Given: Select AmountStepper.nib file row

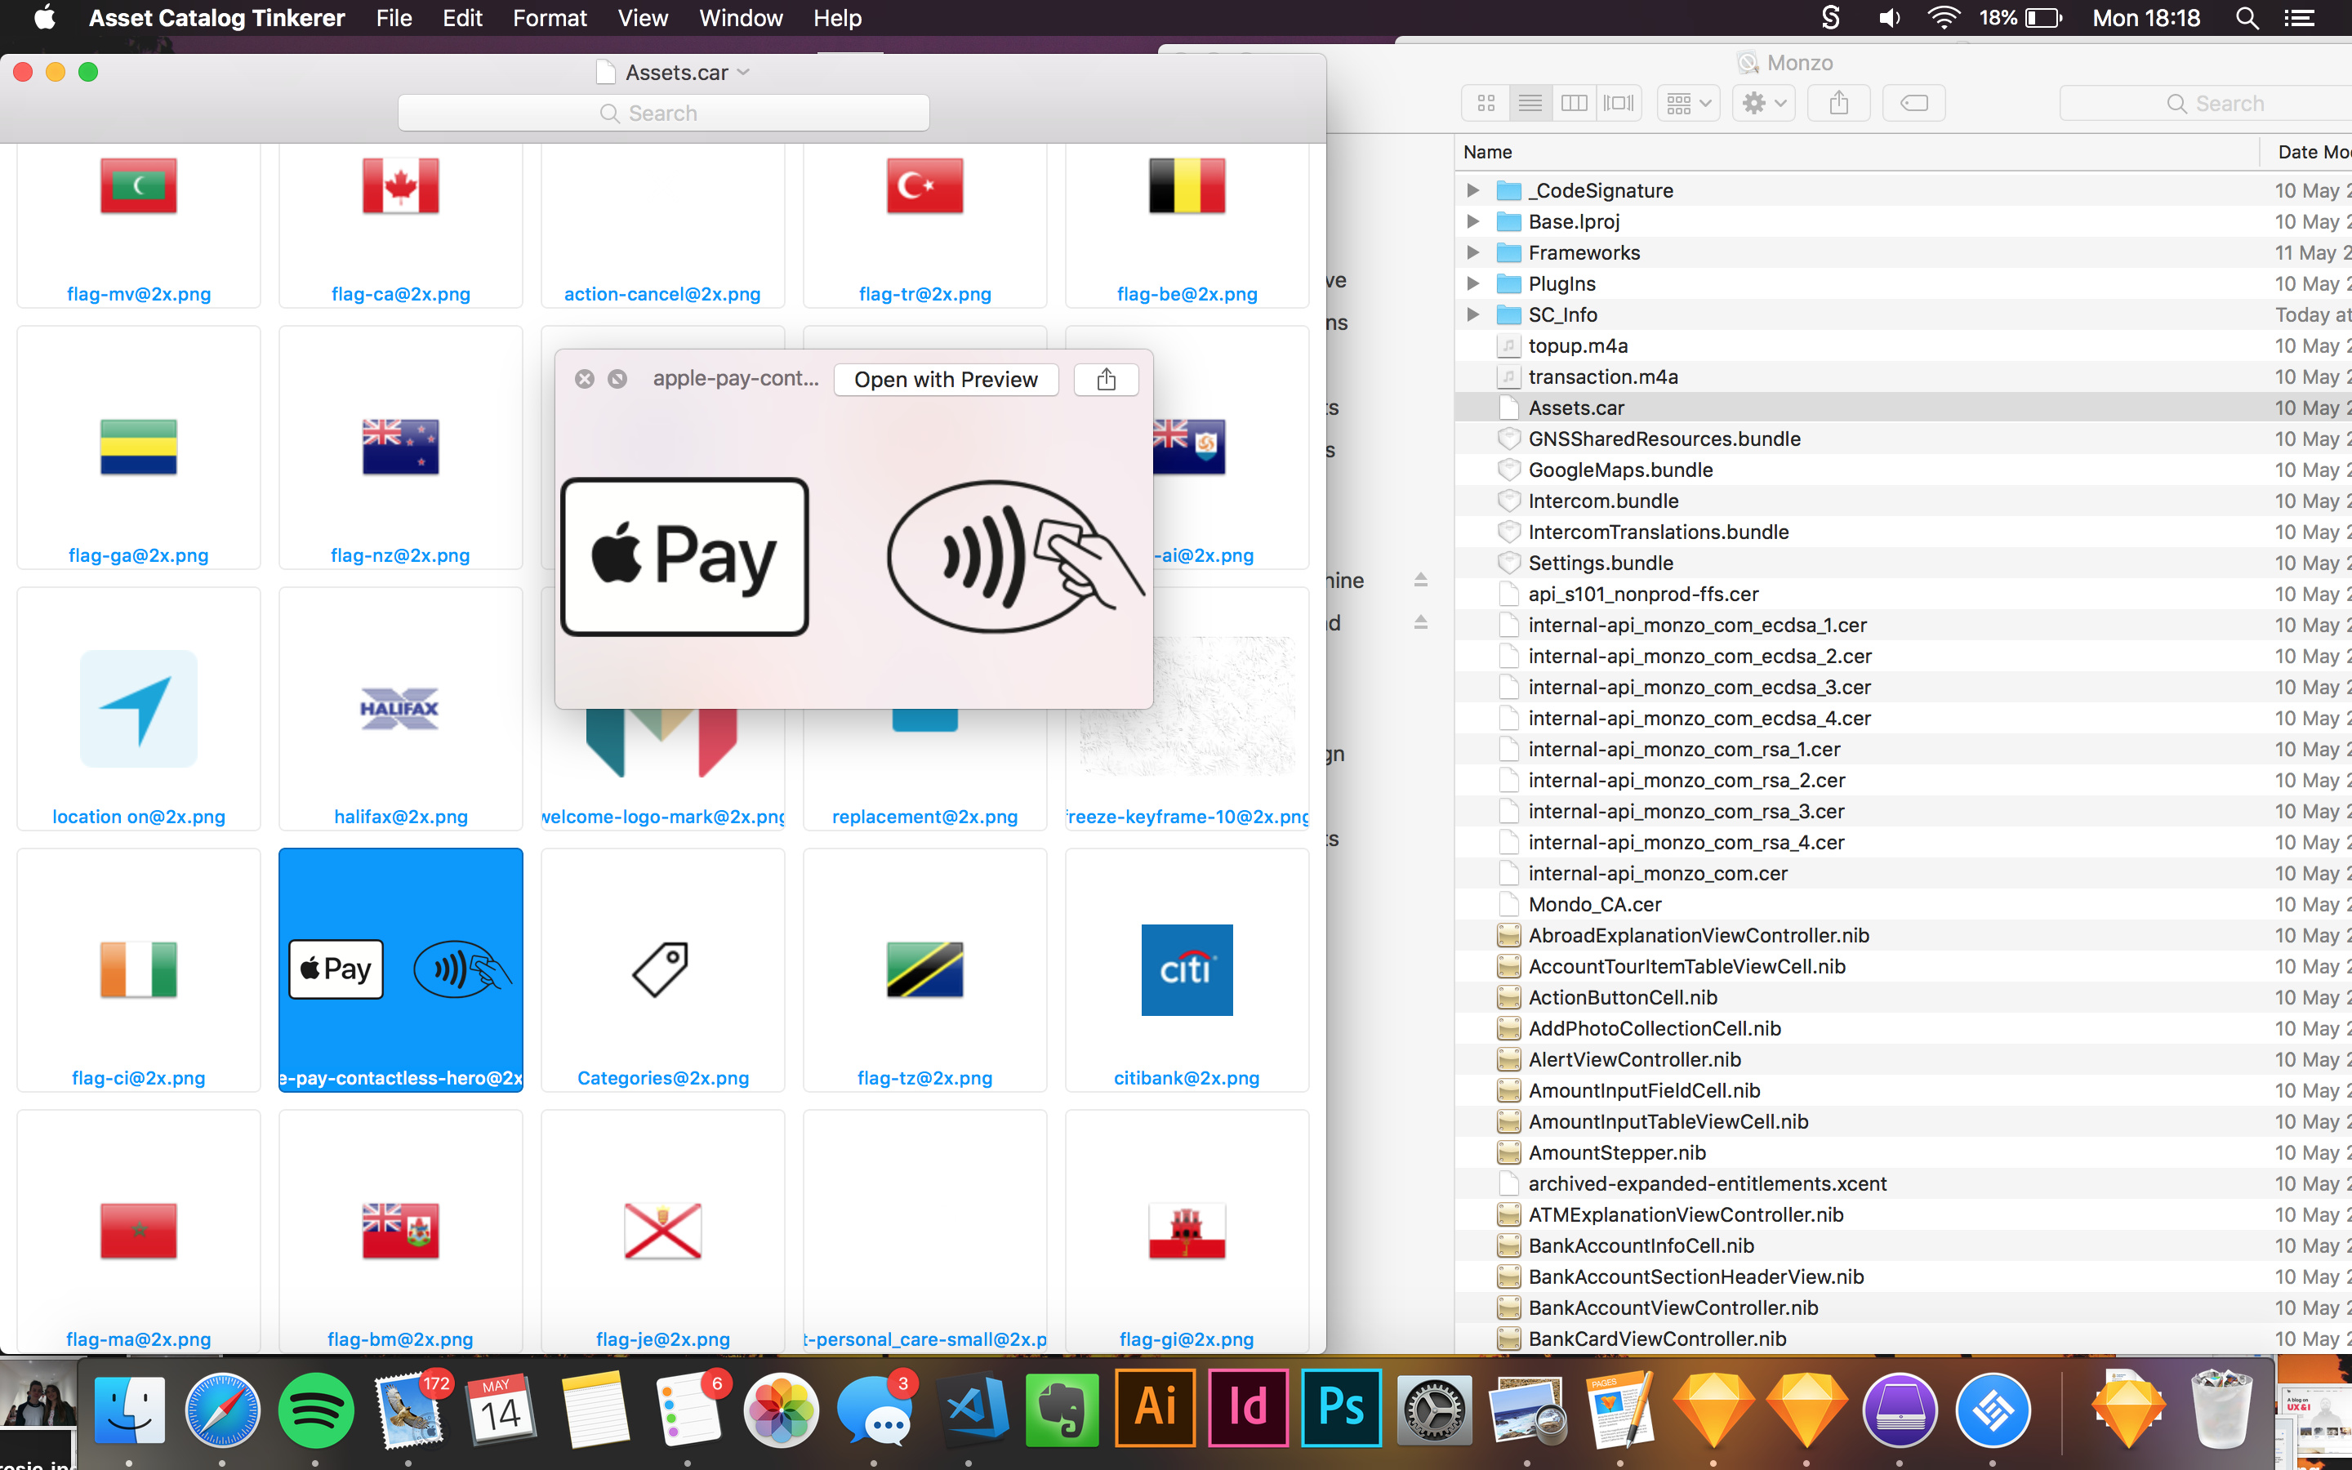Looking at the screenshot, I should coord(1903,1153).
